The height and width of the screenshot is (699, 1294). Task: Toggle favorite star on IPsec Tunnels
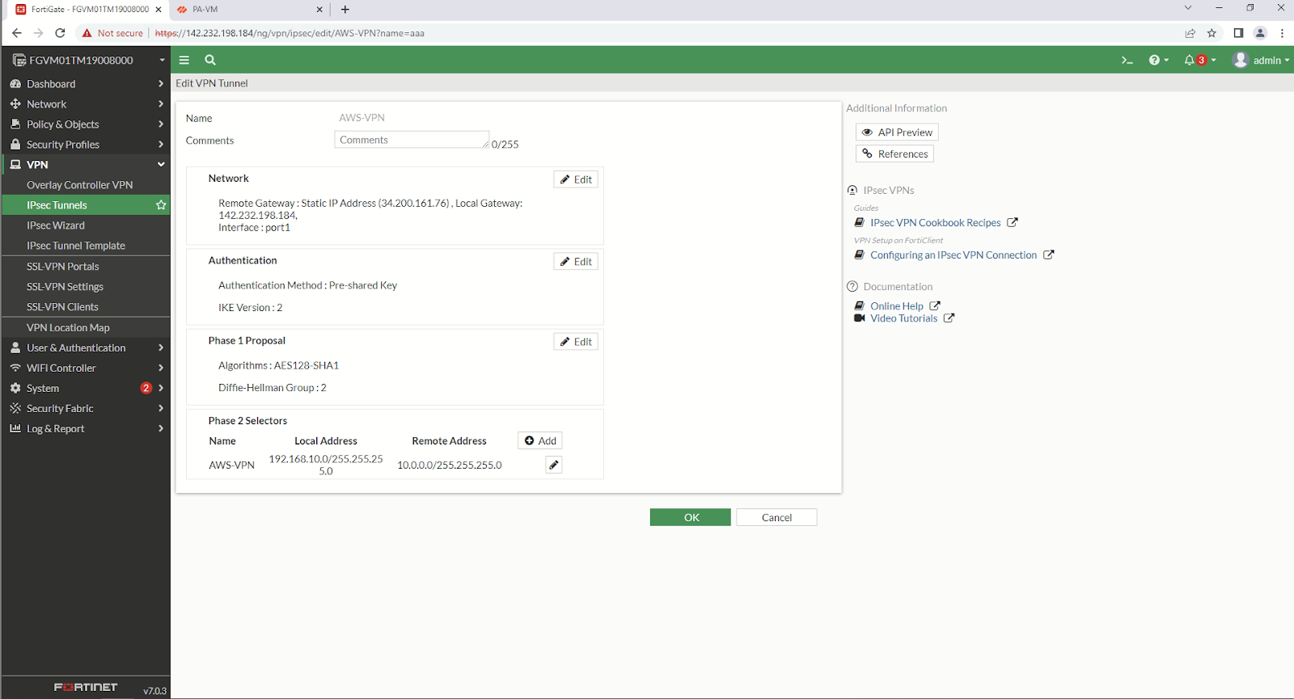click(x=161, y=205)
